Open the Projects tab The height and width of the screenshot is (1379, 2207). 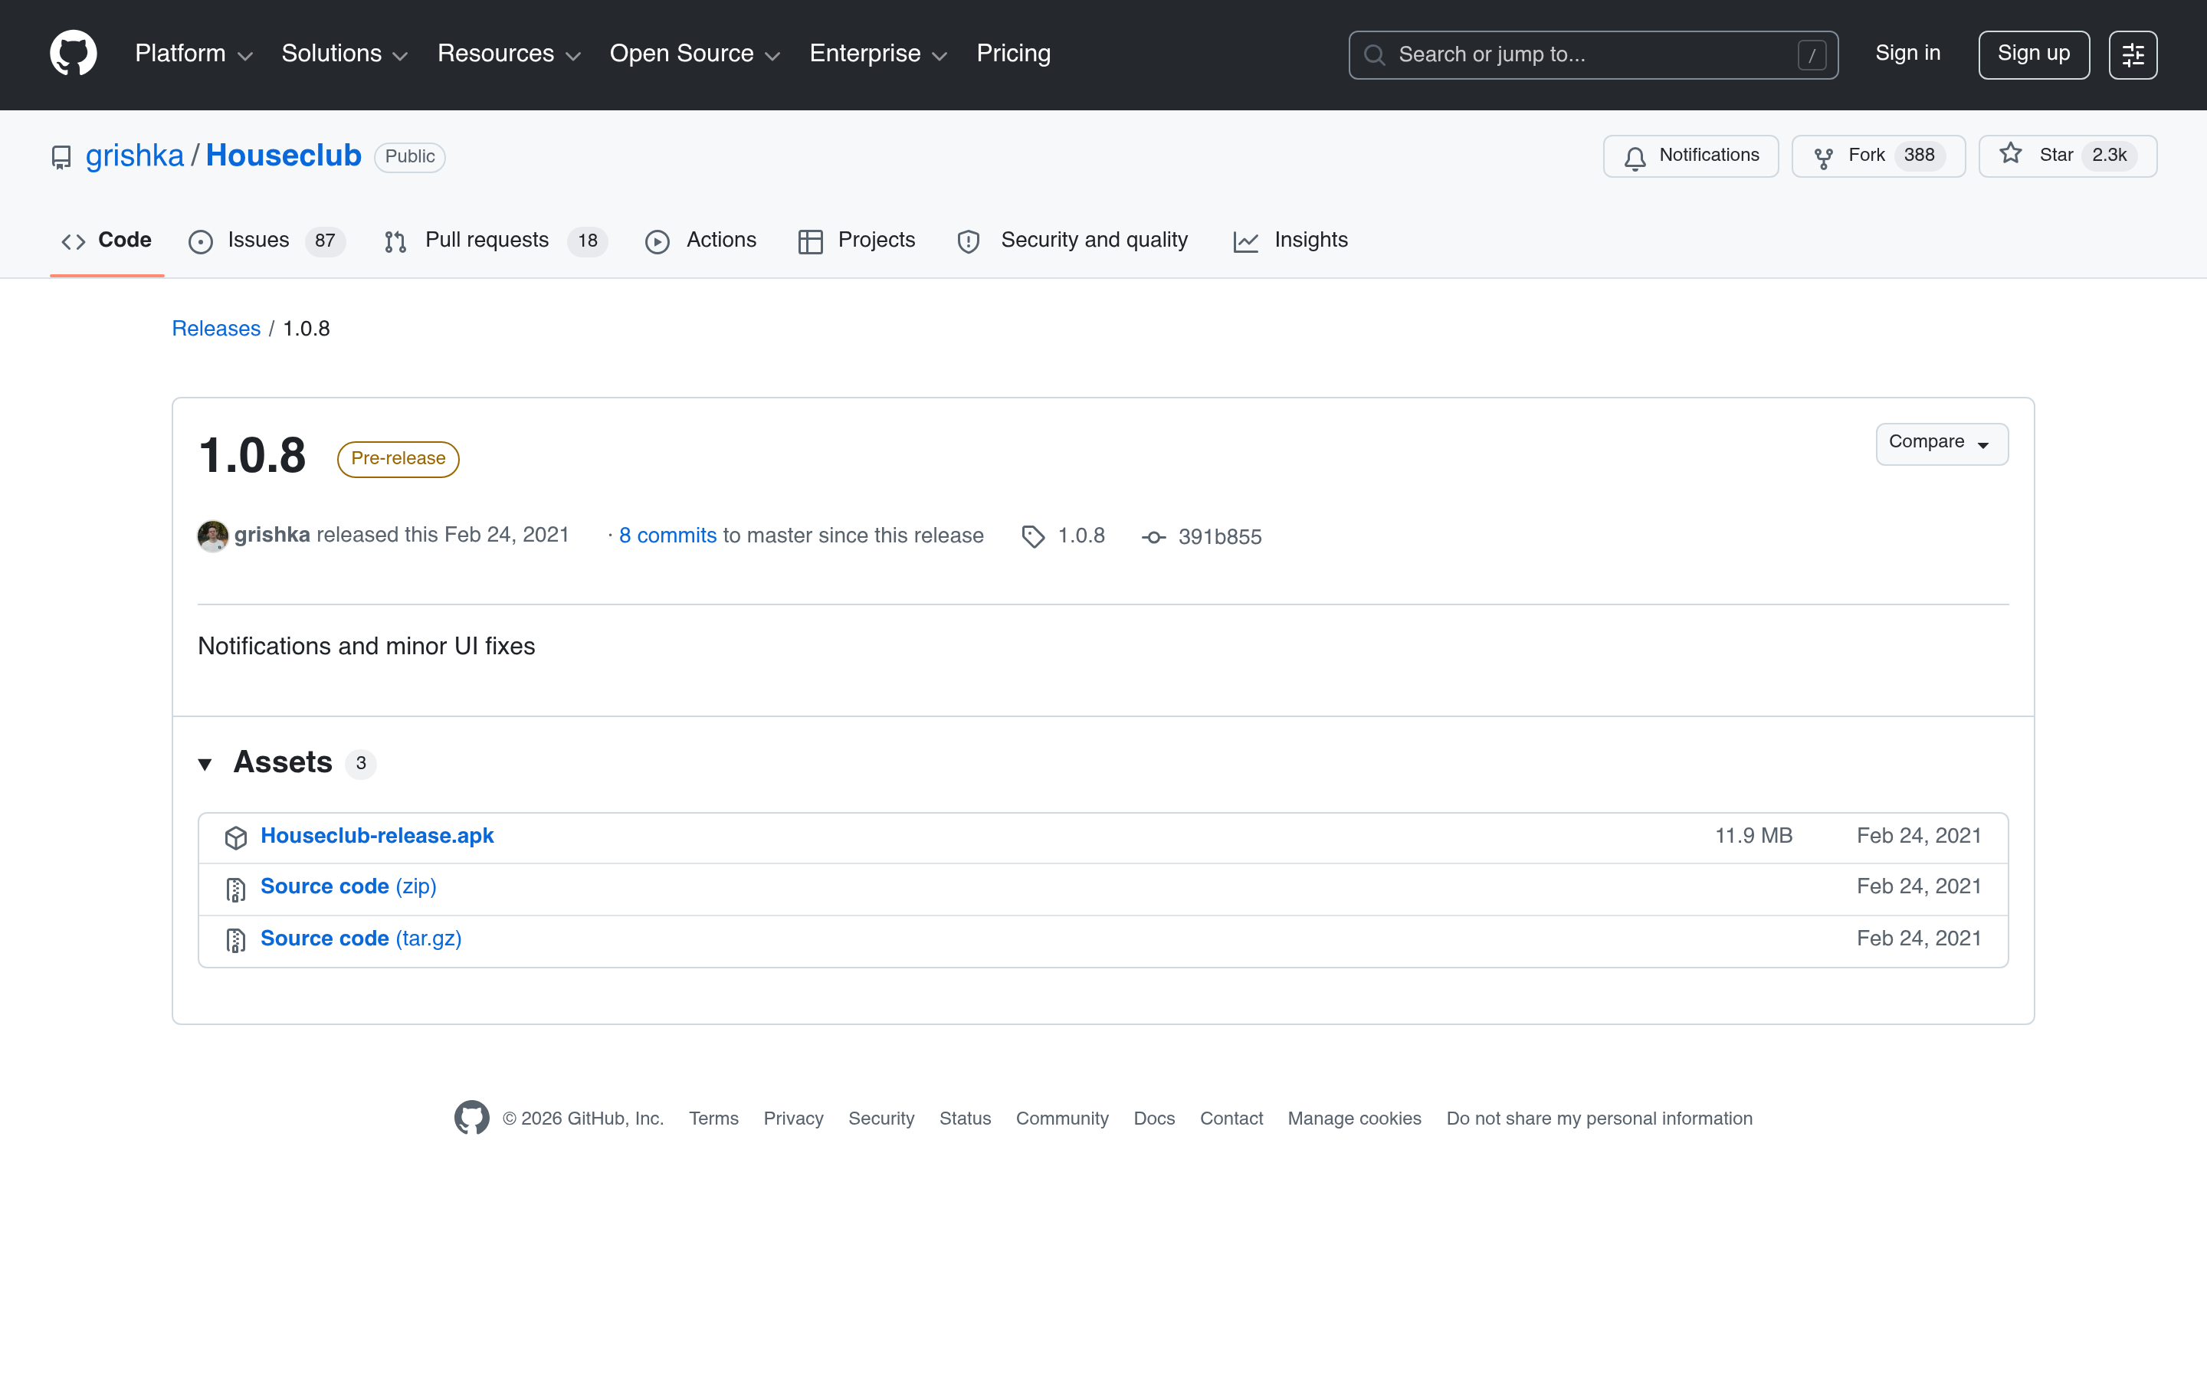(x=856, y=241)
